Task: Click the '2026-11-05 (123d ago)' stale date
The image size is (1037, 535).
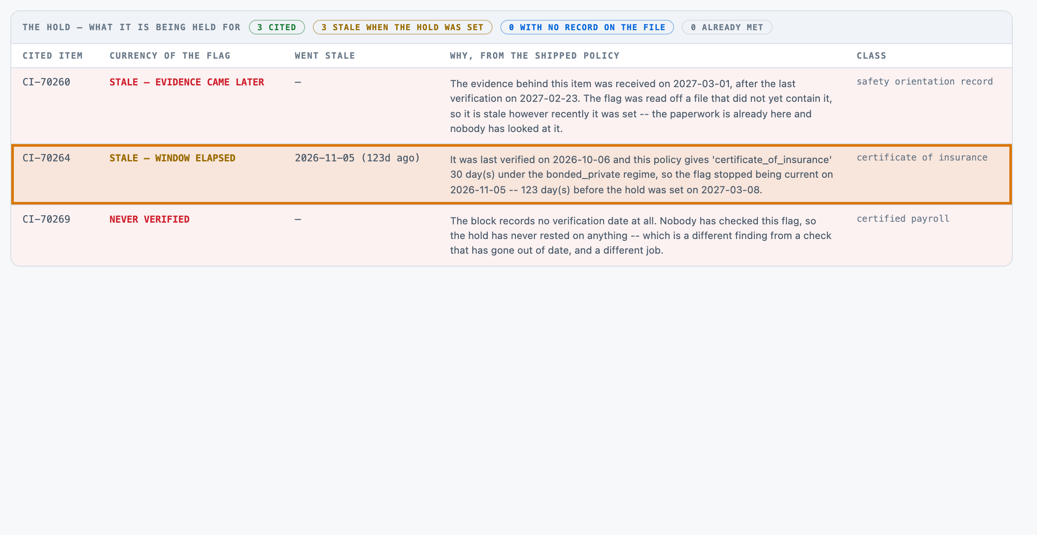Action: 357,158
